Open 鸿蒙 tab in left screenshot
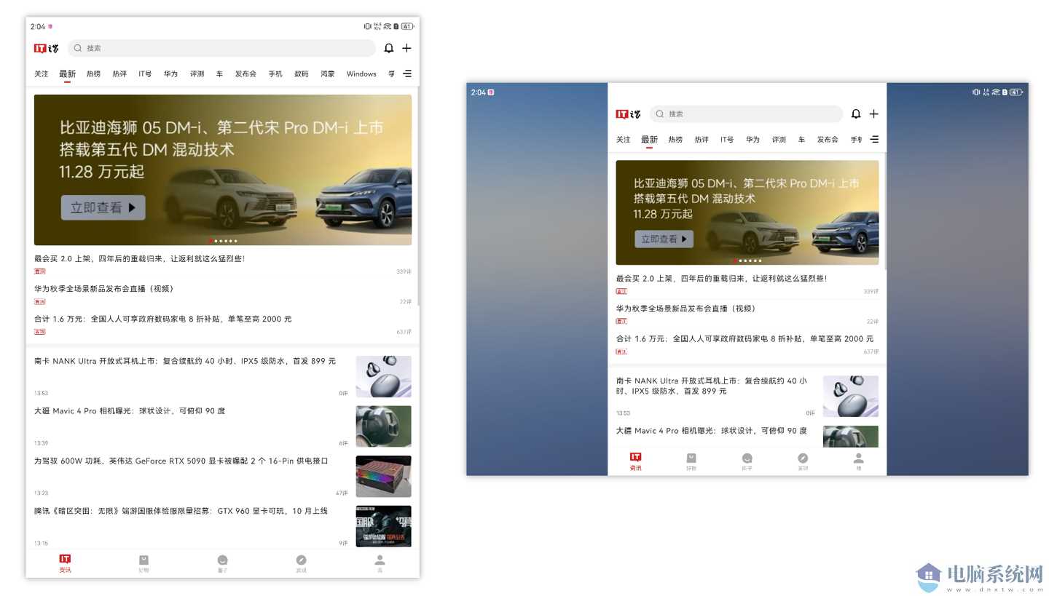The image size is (1049, 596). click(x=328, y=73)
